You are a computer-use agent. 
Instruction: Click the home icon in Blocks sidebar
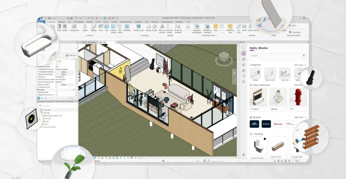pyautogui.click(x=244, y=53)
